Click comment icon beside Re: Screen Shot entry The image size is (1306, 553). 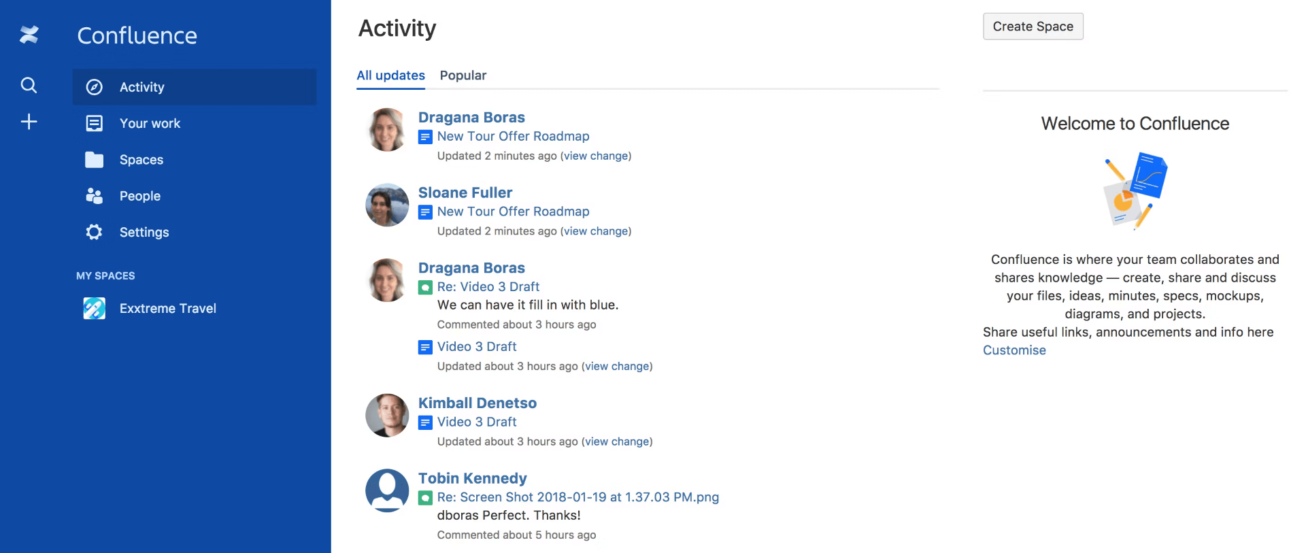coord(425,498)
